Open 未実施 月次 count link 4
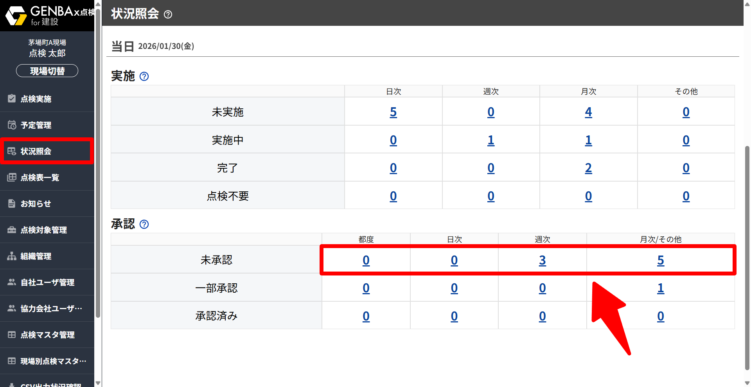 click(x=588, y=112)
